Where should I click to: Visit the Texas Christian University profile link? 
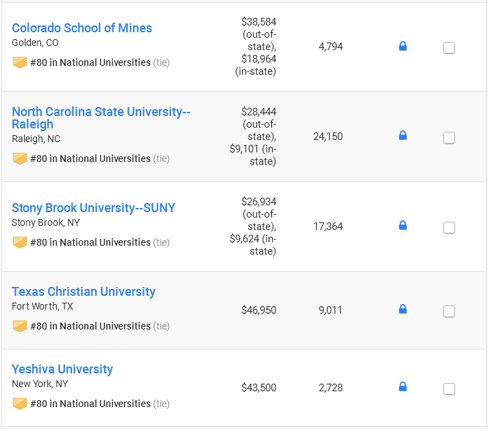(84, 292)
